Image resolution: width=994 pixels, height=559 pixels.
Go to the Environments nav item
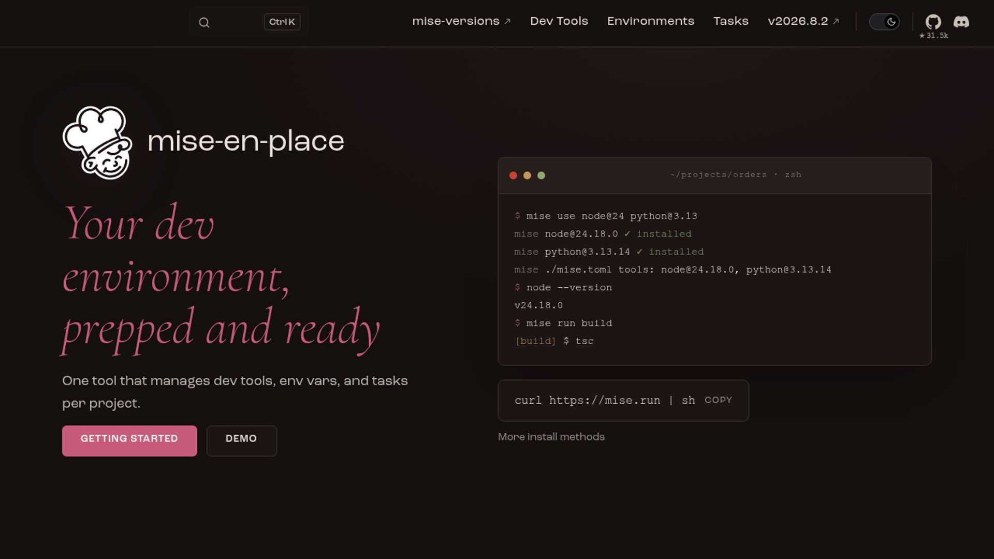coord(651,21)
